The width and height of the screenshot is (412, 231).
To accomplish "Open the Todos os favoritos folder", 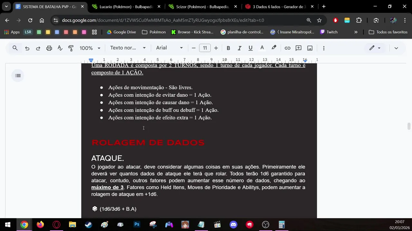I will coord(388,32).
